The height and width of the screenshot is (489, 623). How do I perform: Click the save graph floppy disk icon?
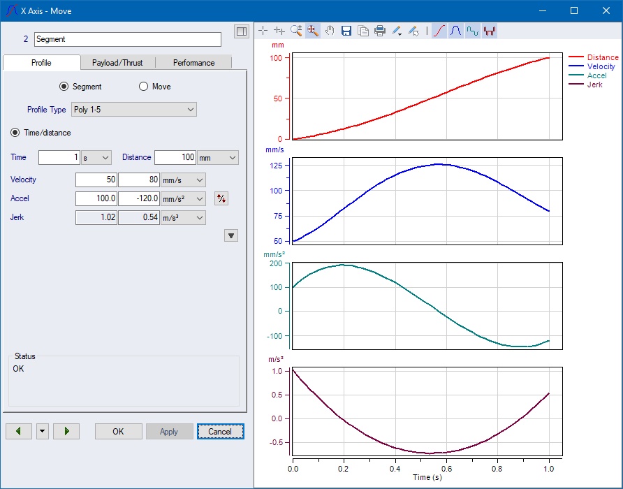pyautogui.click(x=346, y=31)
